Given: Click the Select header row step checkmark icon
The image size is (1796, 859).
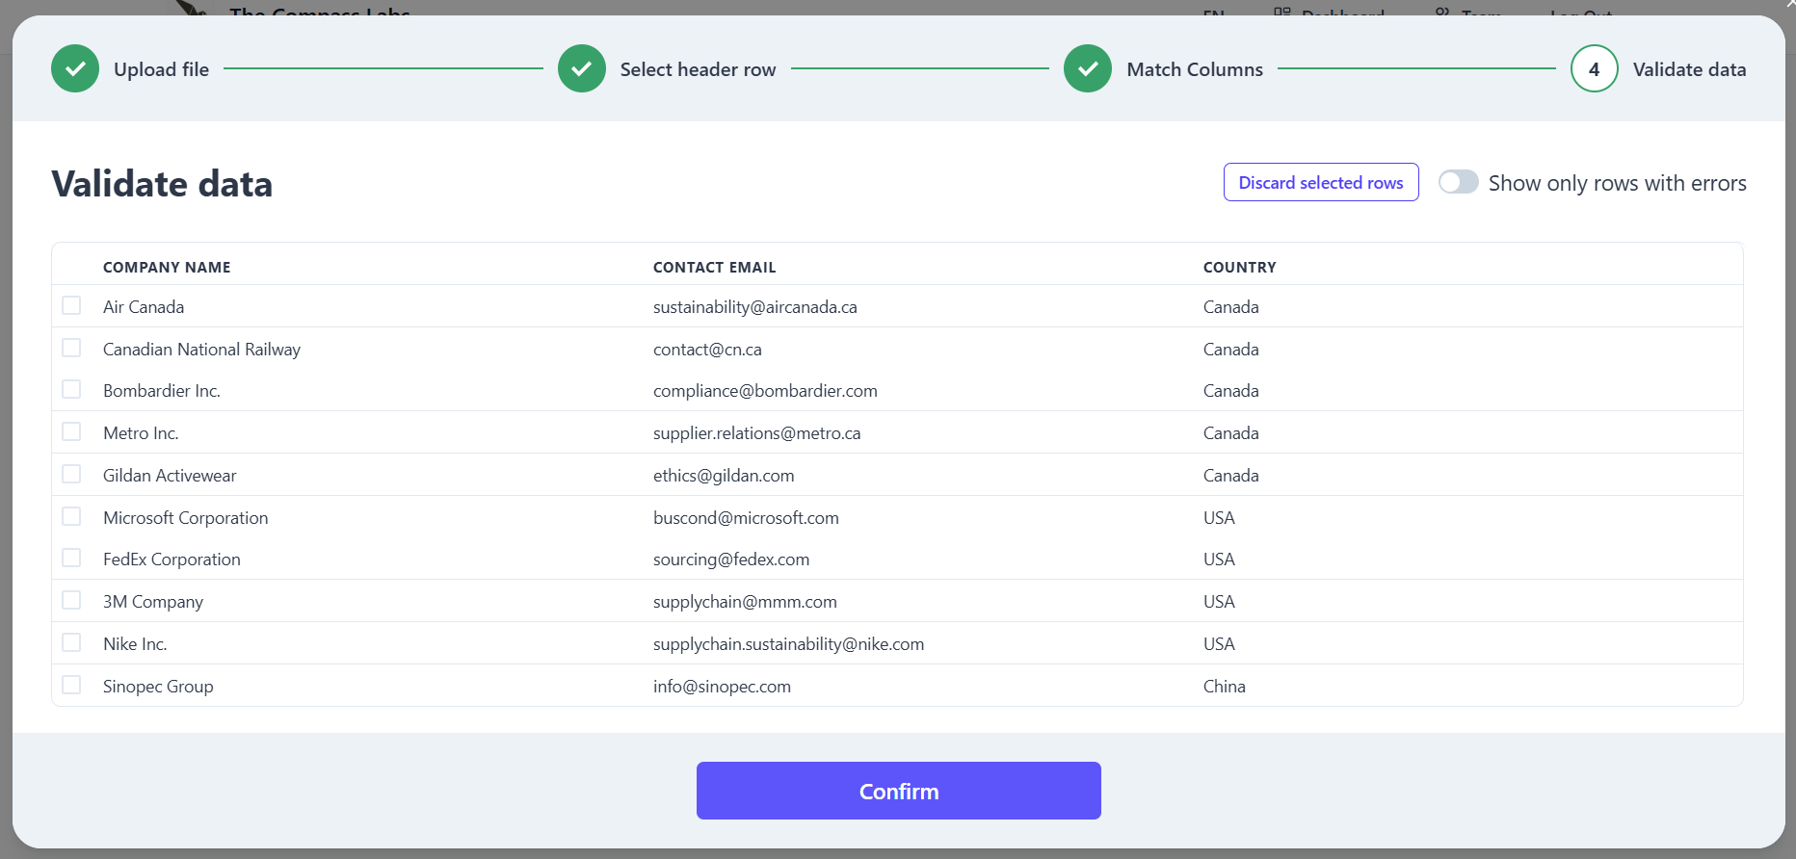Looking at the screenshot, I should tap(582, 68).
